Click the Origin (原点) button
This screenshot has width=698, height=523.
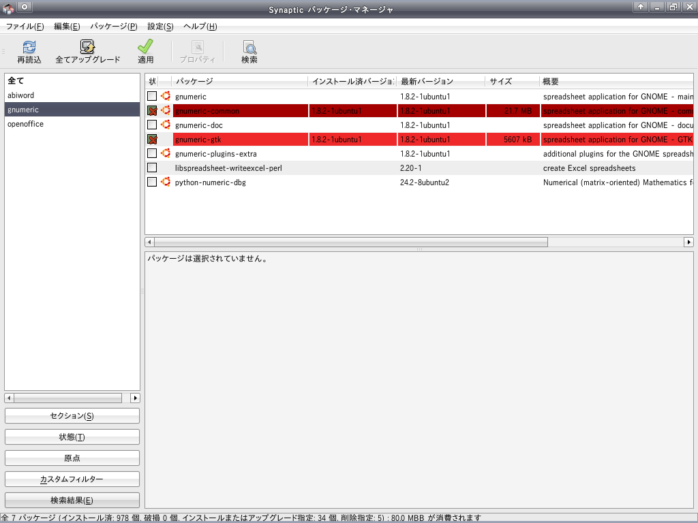[x=72, y=458]
